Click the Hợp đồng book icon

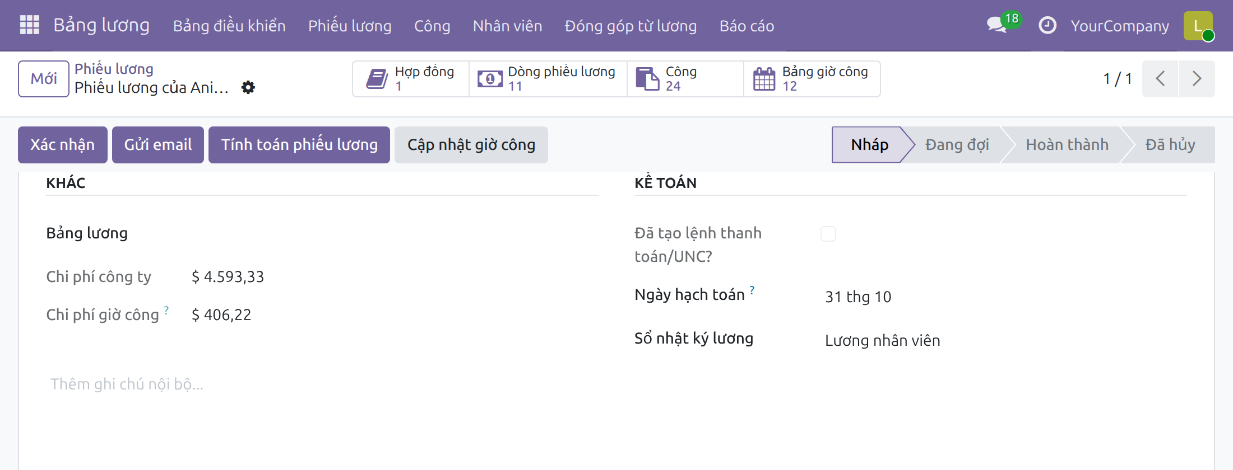point(377,79)
